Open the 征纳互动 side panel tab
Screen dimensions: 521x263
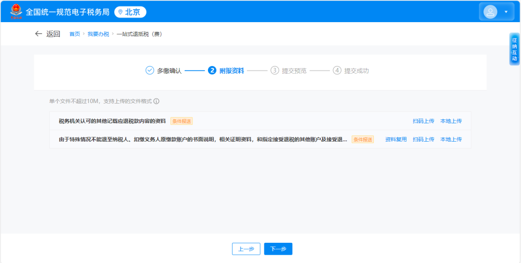point(514,49)
